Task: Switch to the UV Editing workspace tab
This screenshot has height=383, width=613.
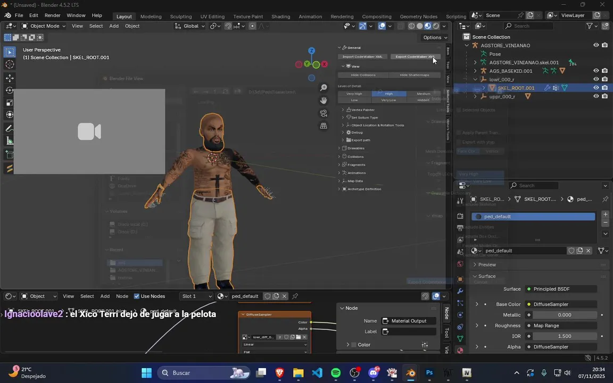Action: click(x=212, y=16)
